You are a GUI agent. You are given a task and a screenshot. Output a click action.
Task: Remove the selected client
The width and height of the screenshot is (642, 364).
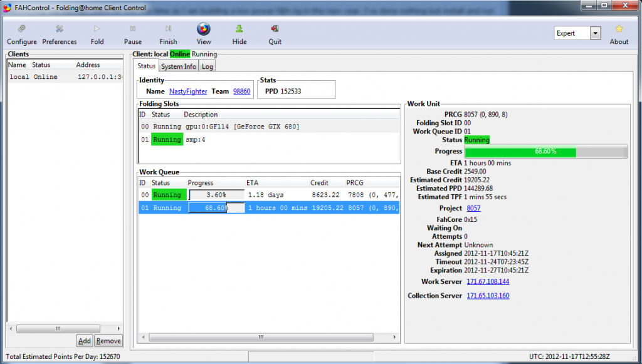point(108,341)
